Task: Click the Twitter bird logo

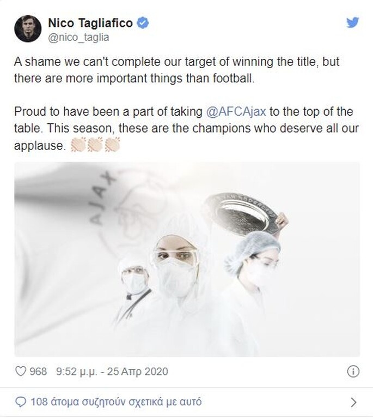Action: pyautogui.click(x=353, y=22)
